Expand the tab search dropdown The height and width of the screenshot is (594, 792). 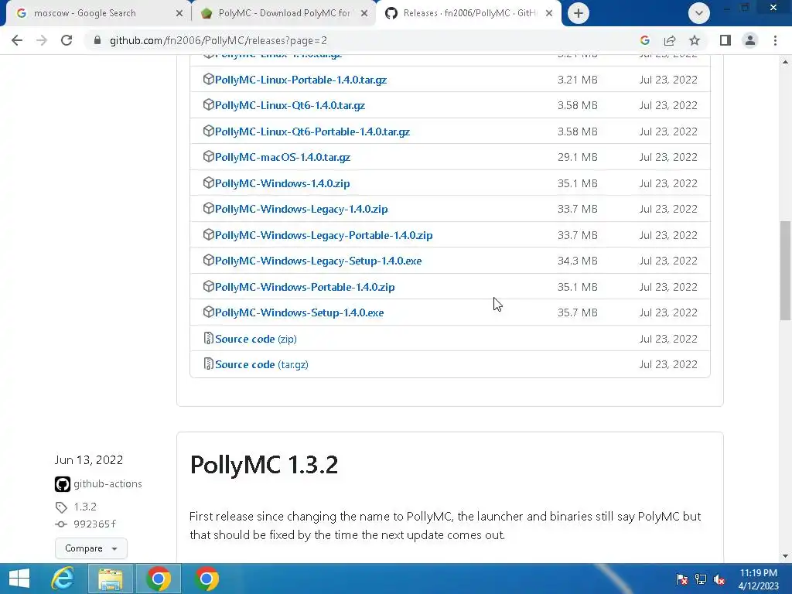pyautogui.click(x=699, y=13)
